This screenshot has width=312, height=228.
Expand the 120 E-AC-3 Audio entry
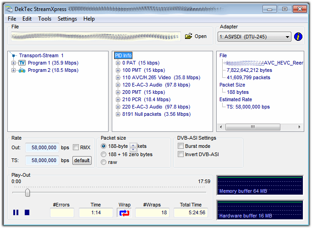pos(118,85)
